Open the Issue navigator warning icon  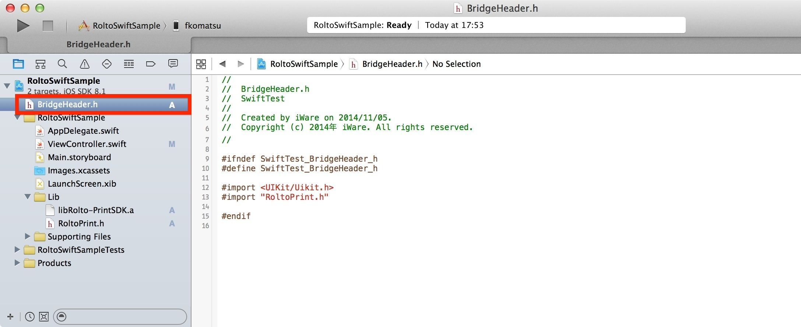tap(85, 64)
